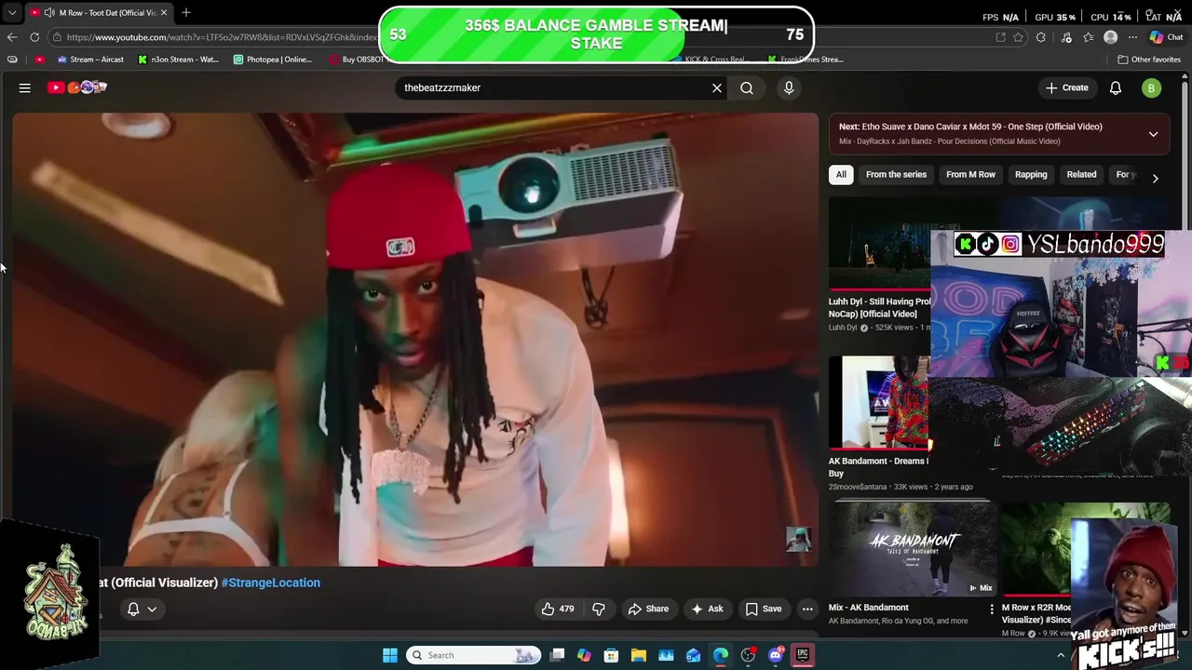Image resolution: width=1192 pixels, height=670 pixels.
Task: Dislike the video
Action: [599, 609]
